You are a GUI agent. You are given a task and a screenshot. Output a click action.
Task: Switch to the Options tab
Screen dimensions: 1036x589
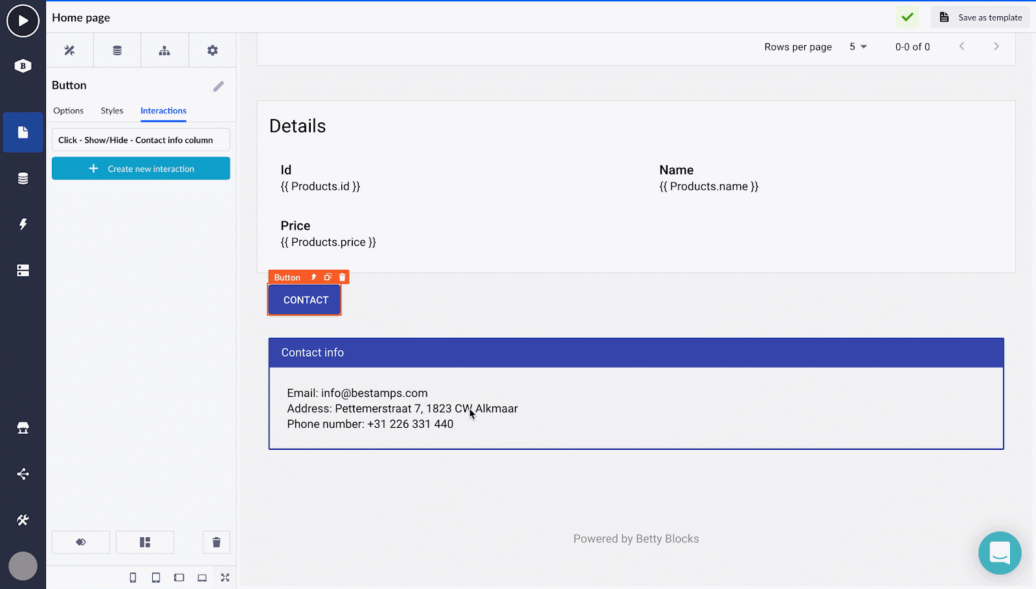pyautogui.click(x=69, y=111)
